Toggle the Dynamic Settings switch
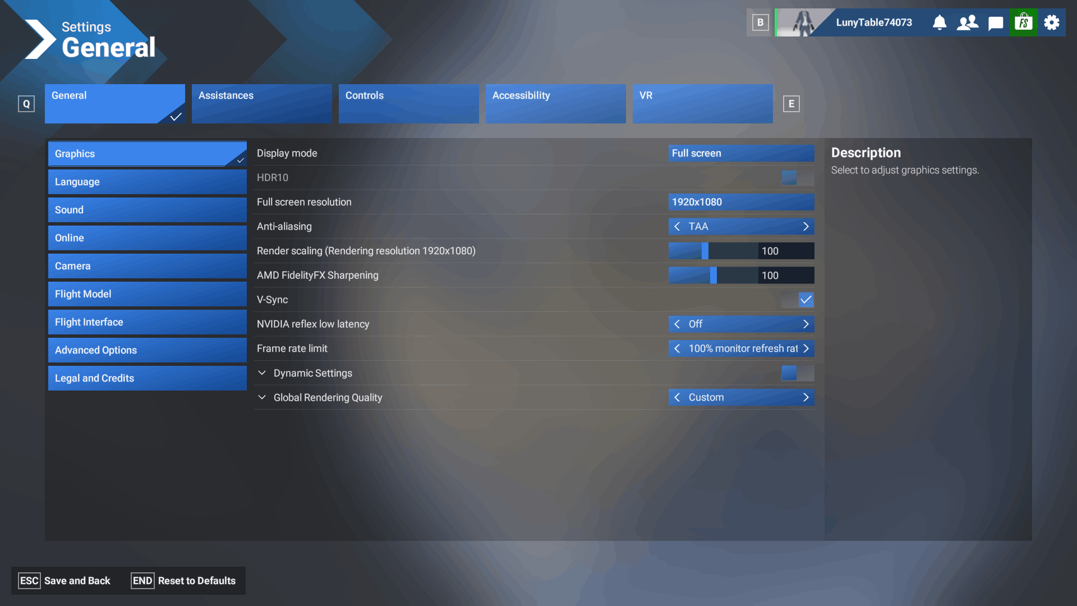The width and height of the screenshot is (1077, 606). pos(797,373)
